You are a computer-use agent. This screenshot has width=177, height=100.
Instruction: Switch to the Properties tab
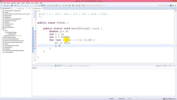(80, 66)
